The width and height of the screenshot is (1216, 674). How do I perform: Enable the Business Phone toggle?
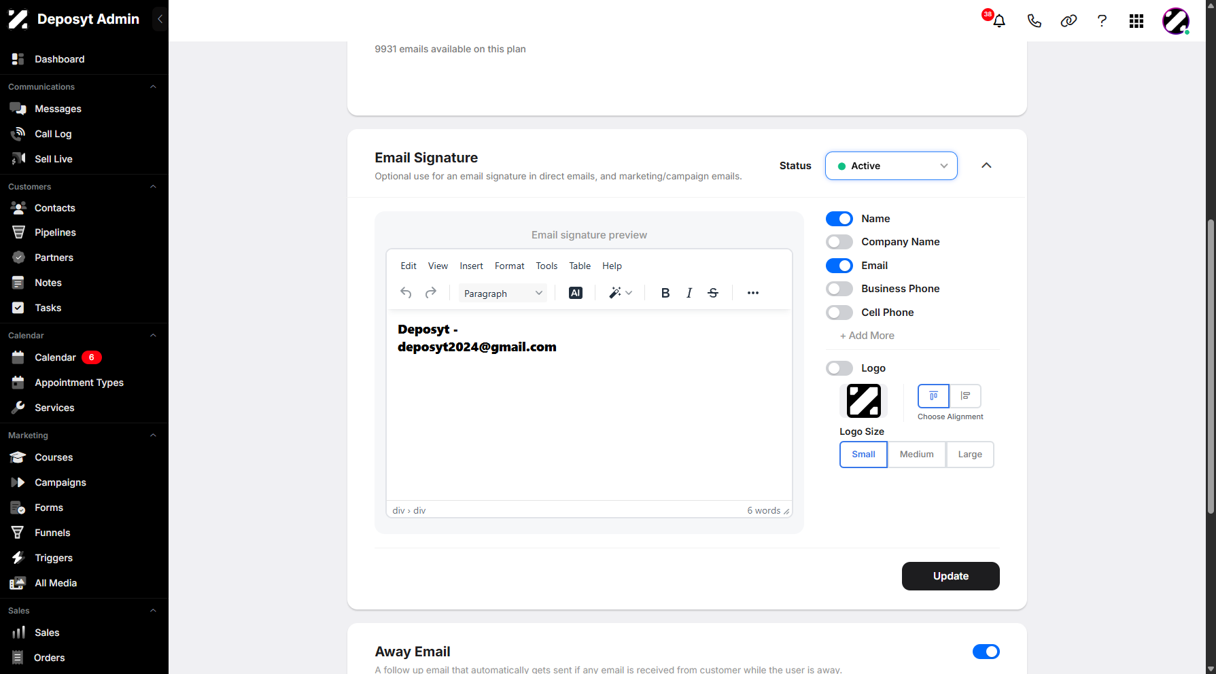tap(839, 289)
